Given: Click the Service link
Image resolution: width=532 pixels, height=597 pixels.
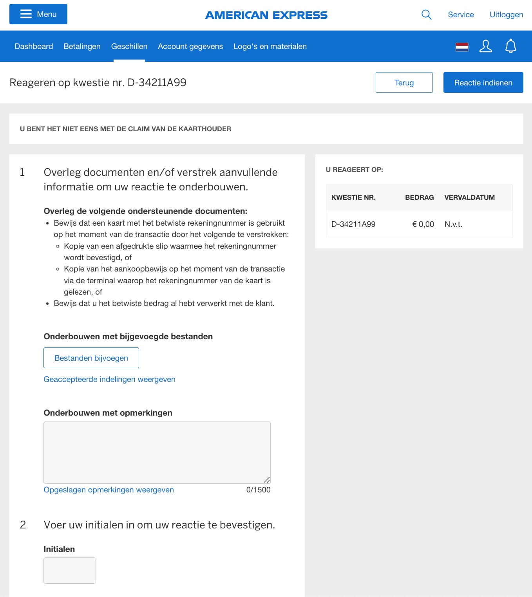Looking at the screenshot, I should point(461,14).
